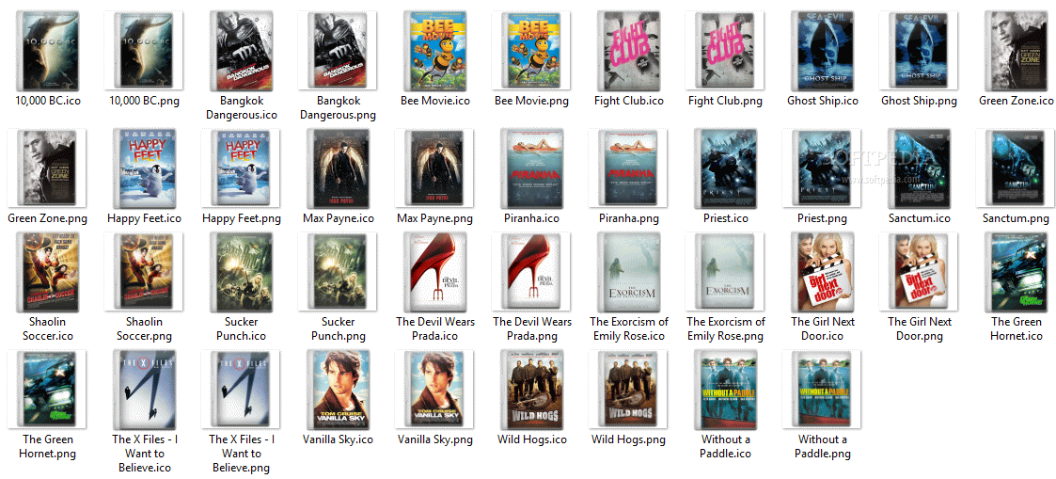Click The Devil Wears Prada.ico icon
The height and width of the screenshot is (479, 1056).
[434, 272]
